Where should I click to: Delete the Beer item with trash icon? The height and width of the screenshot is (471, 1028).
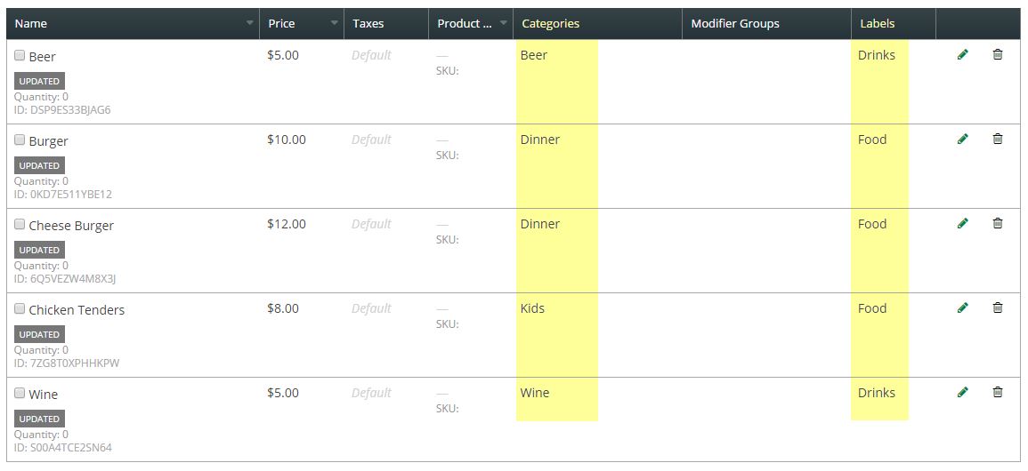click(998, 55)
